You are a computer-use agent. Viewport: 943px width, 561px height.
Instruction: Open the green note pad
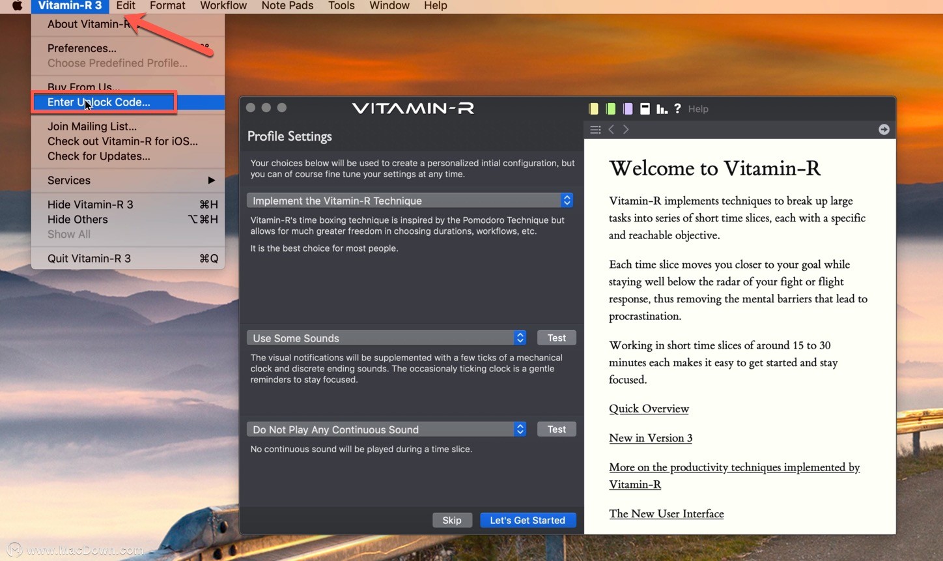(x=611, y=109)
